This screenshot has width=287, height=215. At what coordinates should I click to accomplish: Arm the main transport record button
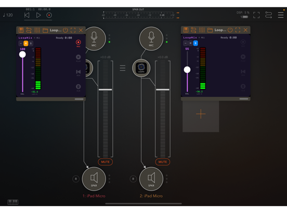coord(49,15)
